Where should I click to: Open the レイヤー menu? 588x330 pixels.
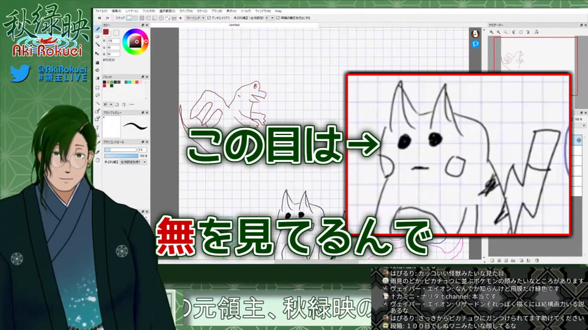(132, 11)
